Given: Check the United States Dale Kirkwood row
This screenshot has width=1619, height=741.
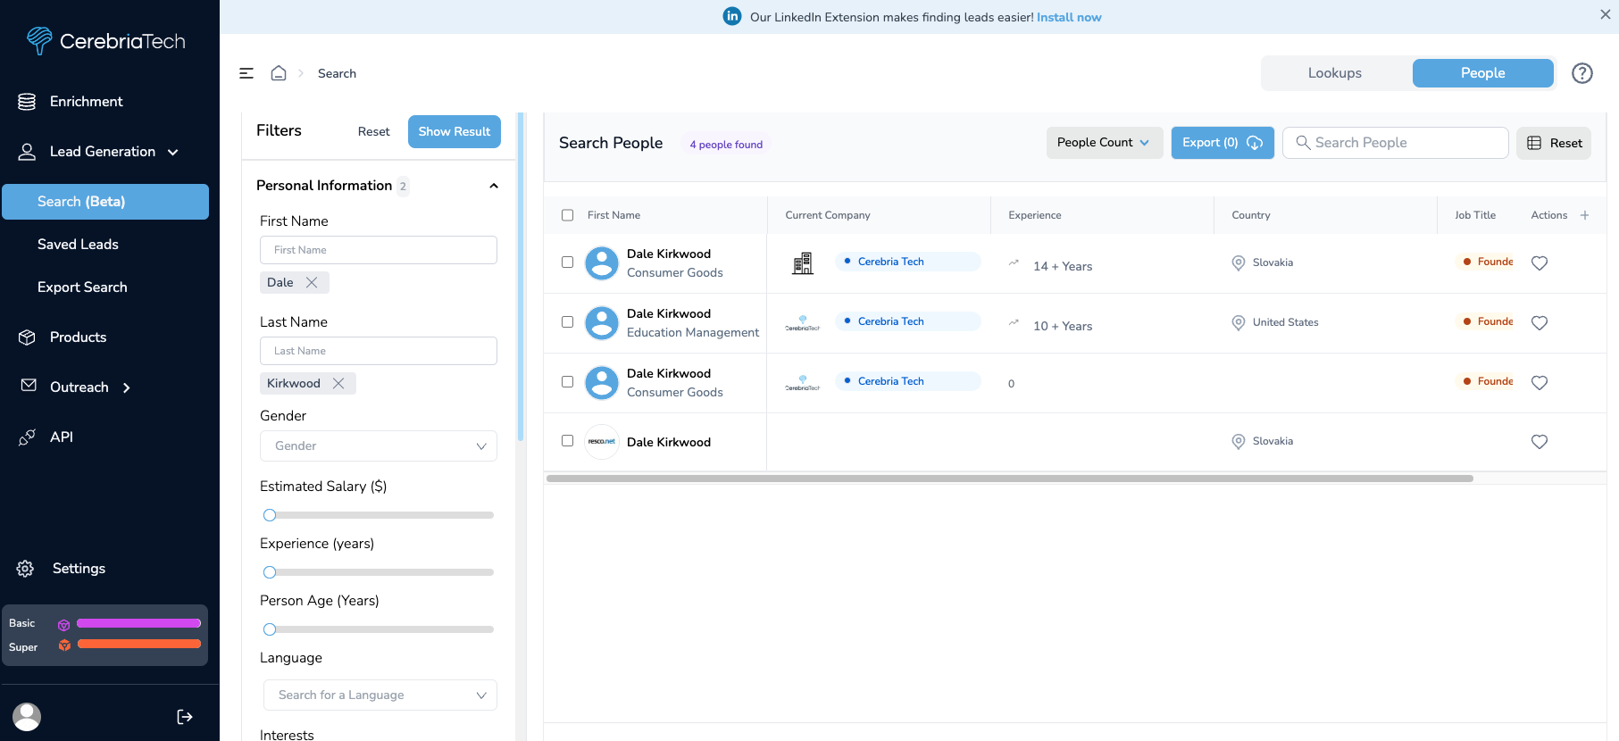Looking at the screenshot, I should point(567,322).
